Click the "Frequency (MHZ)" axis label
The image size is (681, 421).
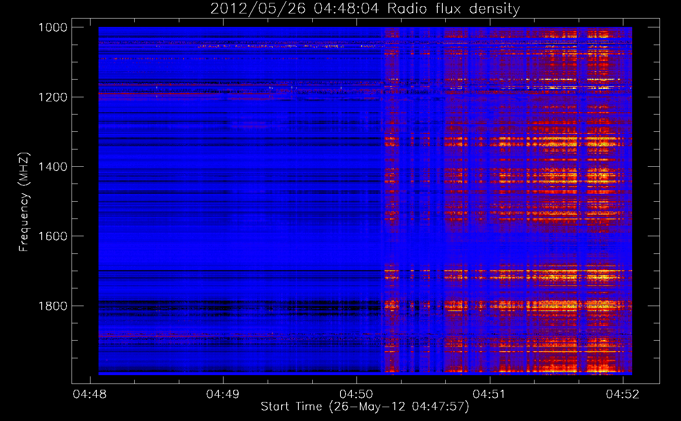[x=24, y=202]
